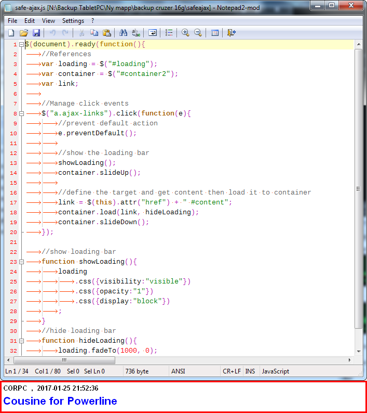
Task: Click the Find binoculars icon
Action: point(124,33)
